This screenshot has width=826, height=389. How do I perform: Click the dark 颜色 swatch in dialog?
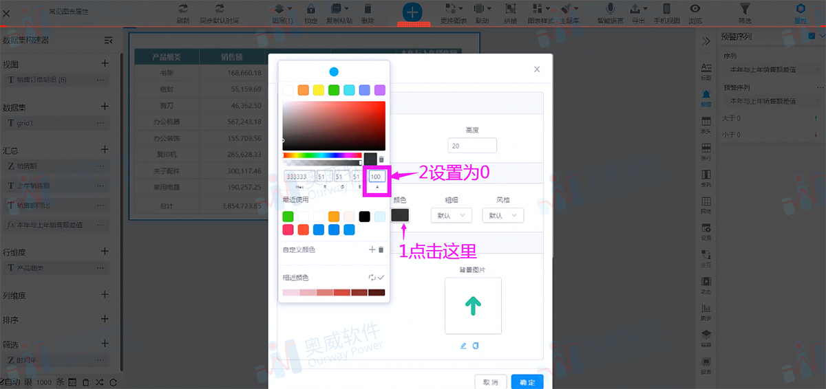click(400, 215)
